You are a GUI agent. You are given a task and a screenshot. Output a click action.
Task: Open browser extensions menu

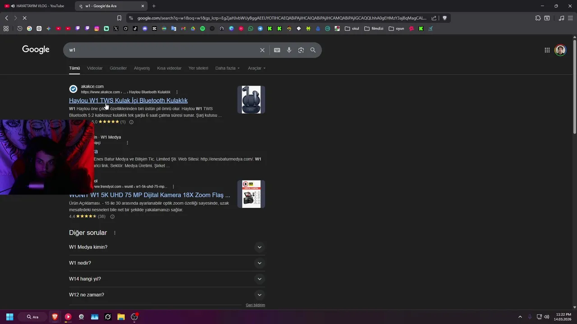tap(538, 18)
